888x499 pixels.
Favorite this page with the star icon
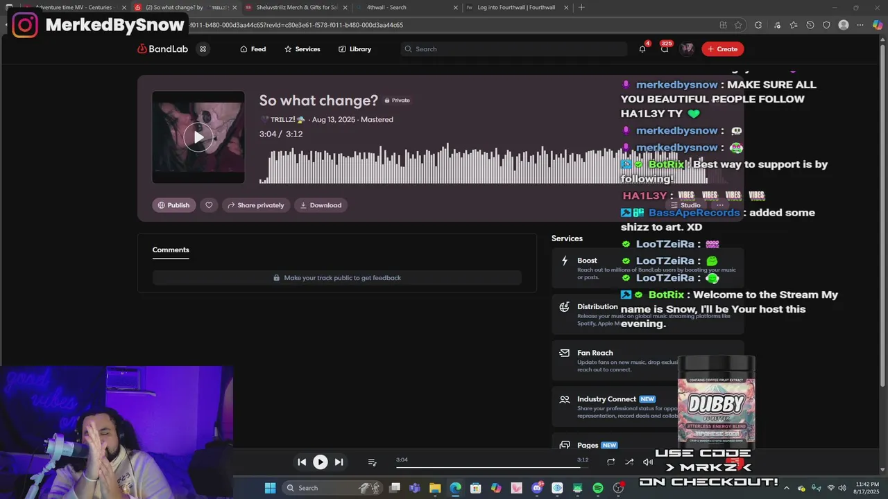coord(738,25)
